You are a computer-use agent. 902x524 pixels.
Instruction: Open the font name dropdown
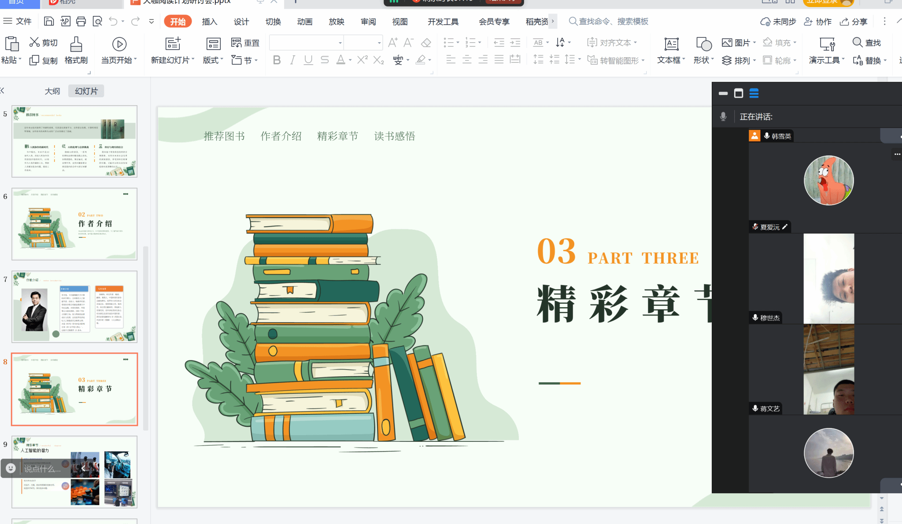point(340,43)
